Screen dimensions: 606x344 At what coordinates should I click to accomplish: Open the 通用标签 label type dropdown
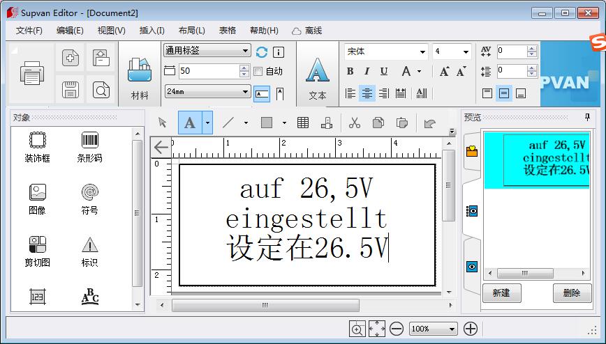point(207,51)
